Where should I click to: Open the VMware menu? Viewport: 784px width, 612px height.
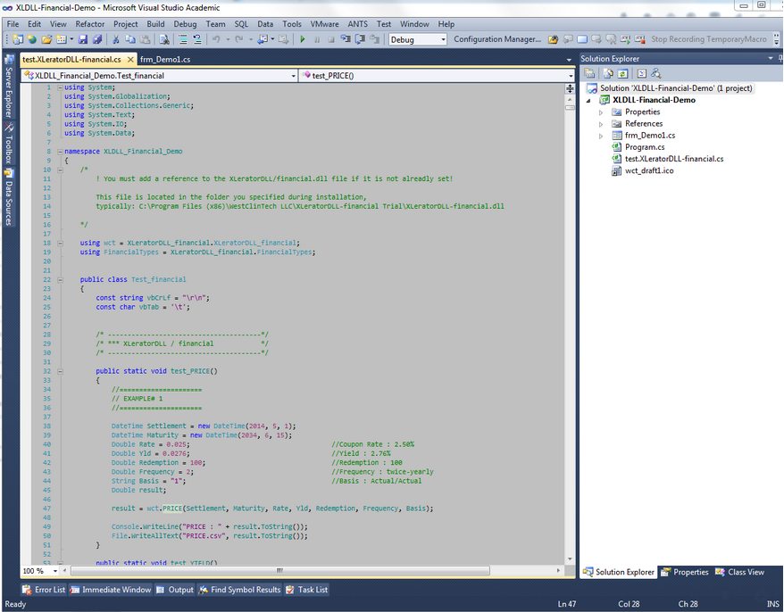pos(324,24)
